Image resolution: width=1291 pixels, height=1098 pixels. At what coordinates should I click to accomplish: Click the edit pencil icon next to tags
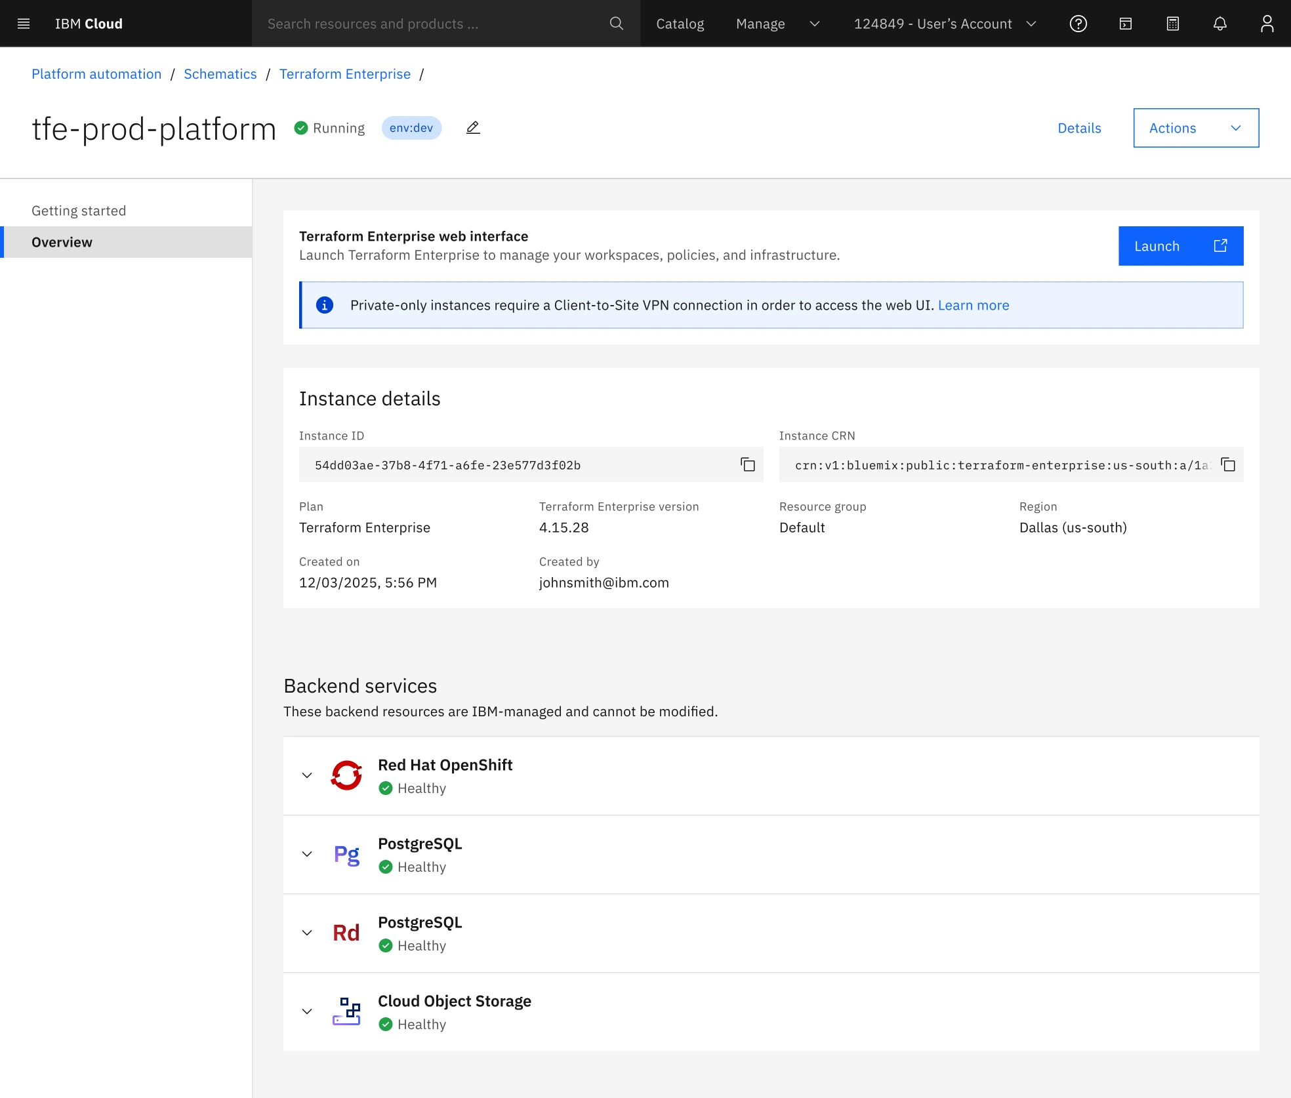(x=473, y=128)
